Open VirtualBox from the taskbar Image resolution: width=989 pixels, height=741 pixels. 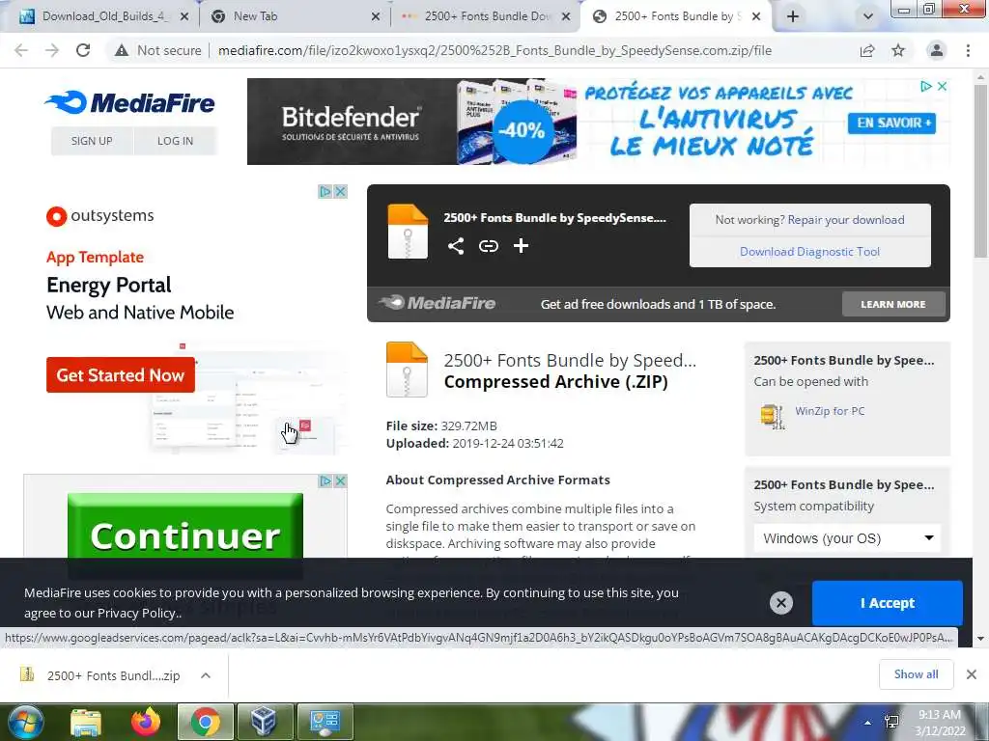click(x=264, y=722)
